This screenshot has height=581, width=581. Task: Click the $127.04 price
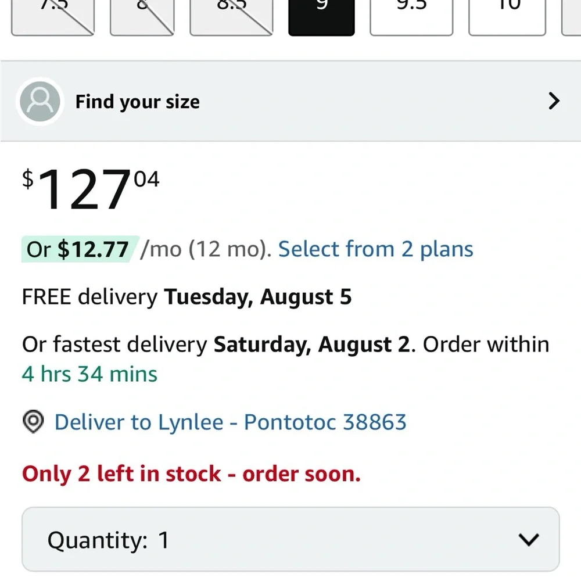(90, 189)
